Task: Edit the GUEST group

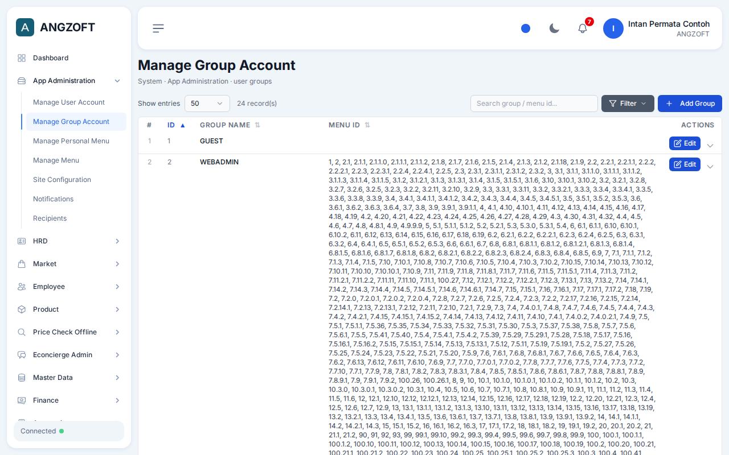Action: coord(685,143)
